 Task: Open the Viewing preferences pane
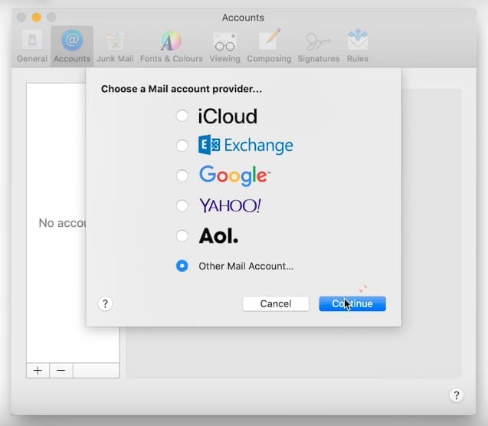[224, 46]
